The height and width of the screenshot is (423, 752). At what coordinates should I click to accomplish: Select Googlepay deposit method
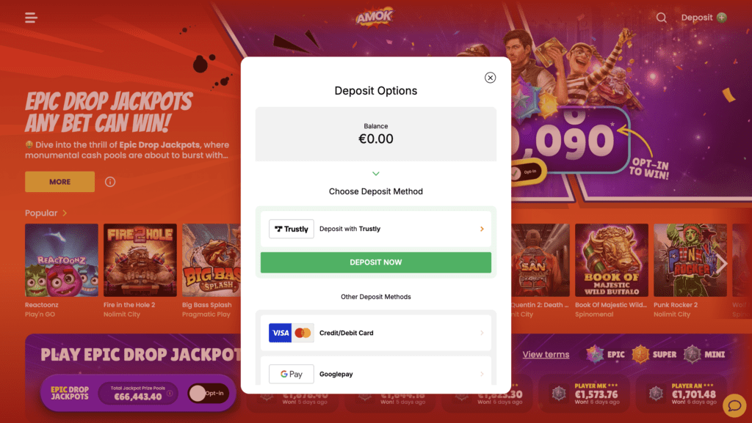tap(375, 372)
